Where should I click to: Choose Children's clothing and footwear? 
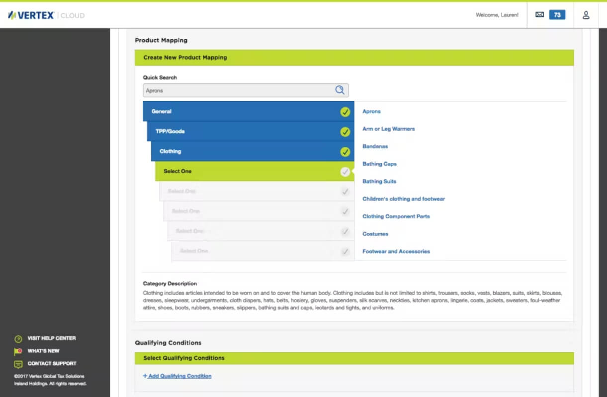point(404,199)
